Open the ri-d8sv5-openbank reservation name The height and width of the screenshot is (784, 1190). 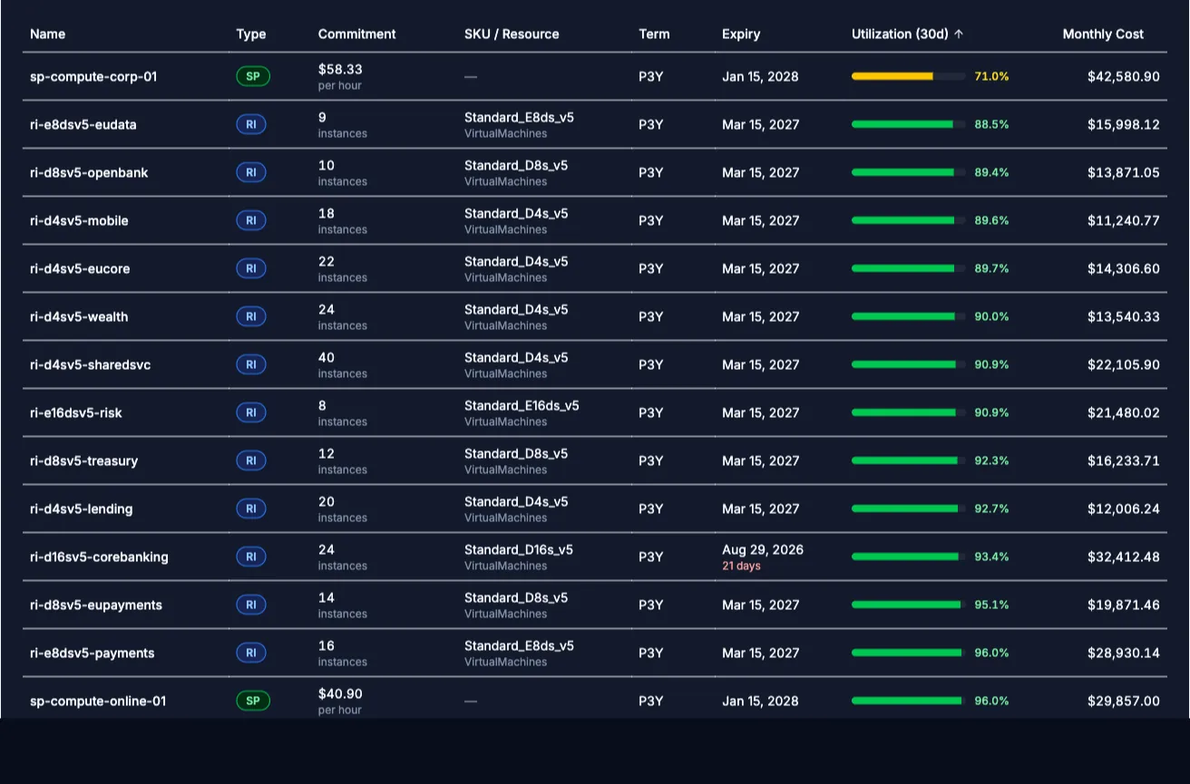(x=89, y=172)
